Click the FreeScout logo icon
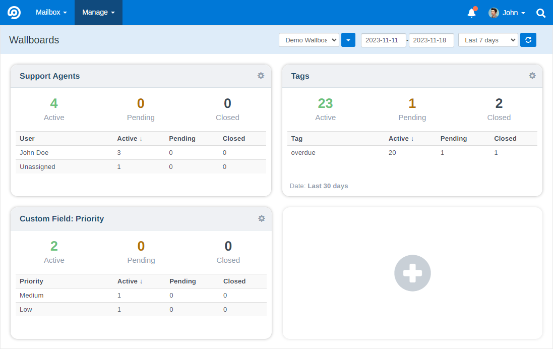The width and height of the screenshot is (553, 349). tap(14, 12)
